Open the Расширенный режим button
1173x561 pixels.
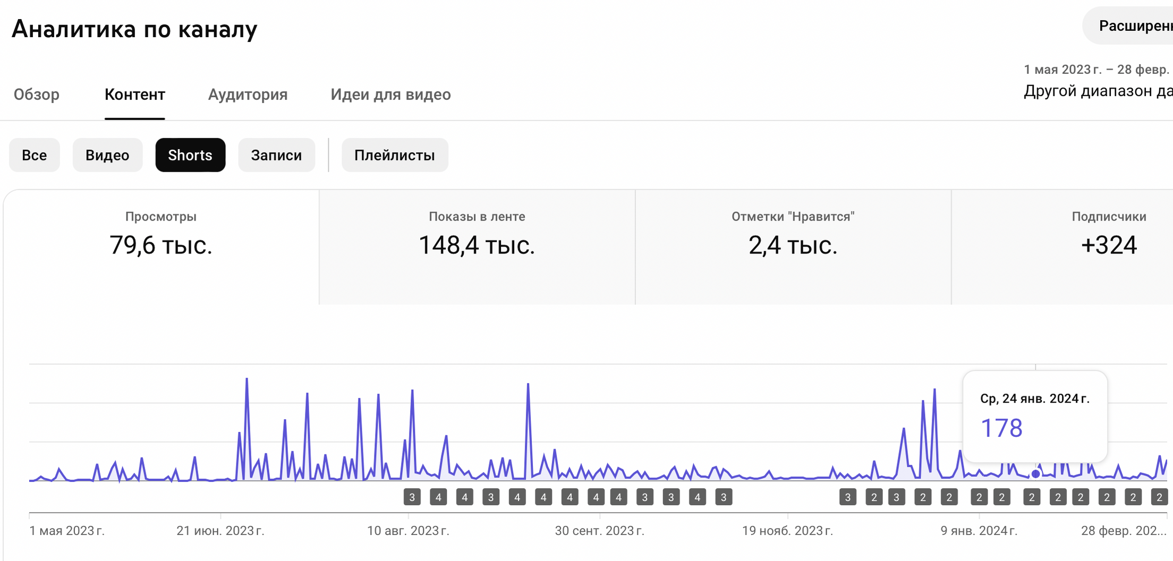1128,25
